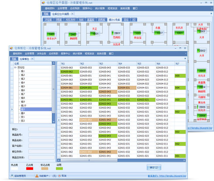Select storage unit 1C07 in floor plan

click(159, 33)
